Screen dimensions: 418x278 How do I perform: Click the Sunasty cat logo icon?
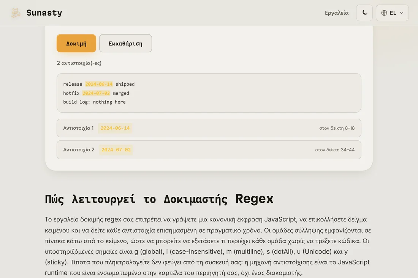tap(16, 13)
